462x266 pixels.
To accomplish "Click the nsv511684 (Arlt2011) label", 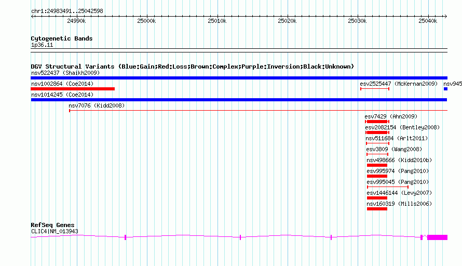I will tap(397, 138).
